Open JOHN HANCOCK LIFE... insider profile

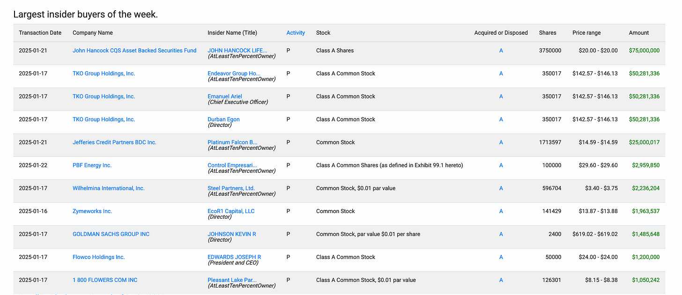point(237,51)
